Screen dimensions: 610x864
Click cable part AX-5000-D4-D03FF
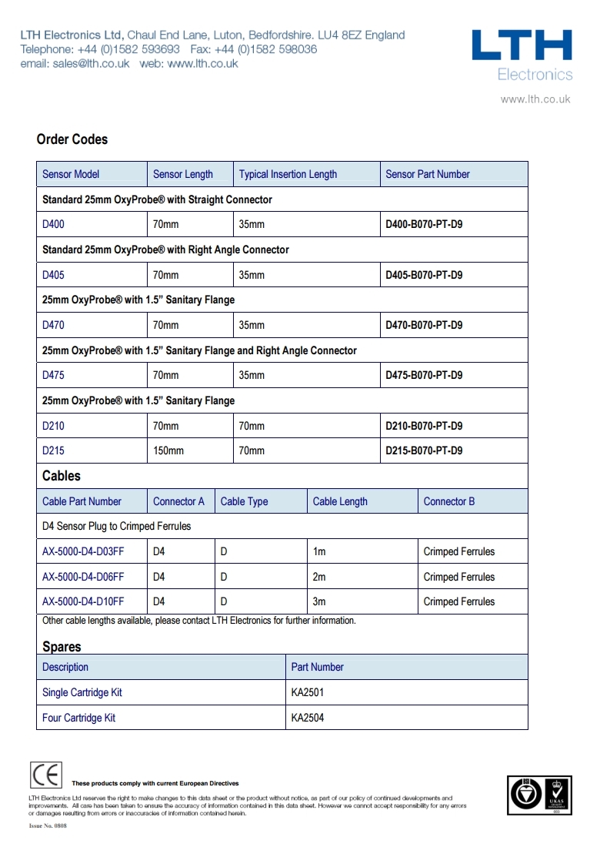[83, 551]
